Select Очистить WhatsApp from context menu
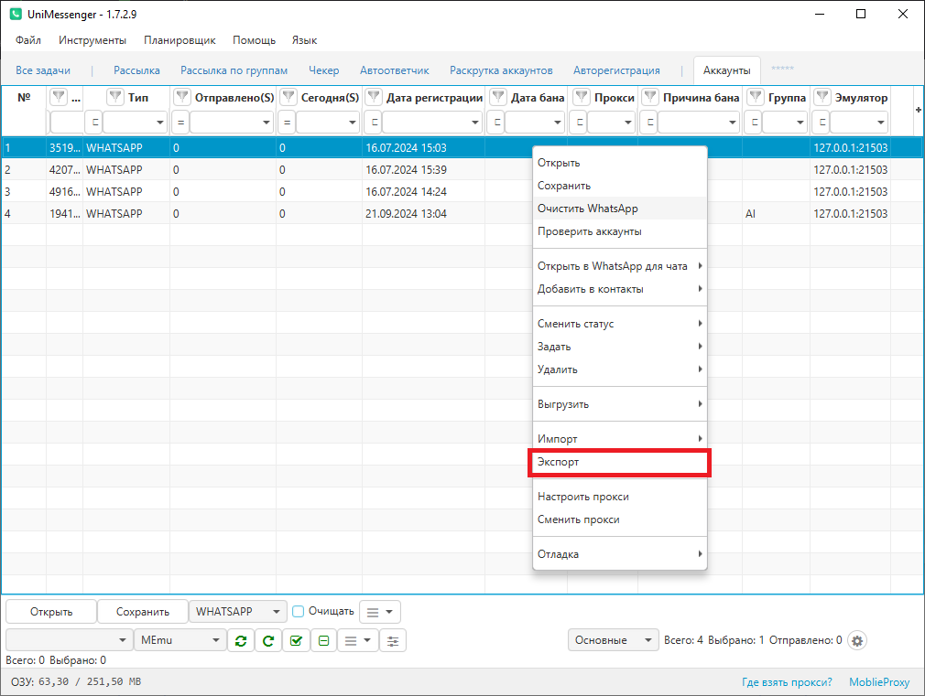The image size is (925, 696). (x=587, y=209)
